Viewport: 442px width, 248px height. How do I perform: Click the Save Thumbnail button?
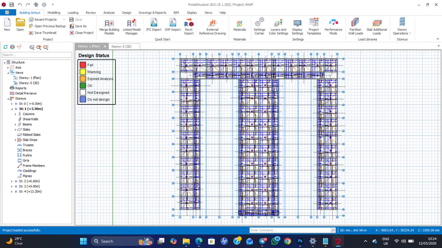pyautogui.click(x=43, y=33)
